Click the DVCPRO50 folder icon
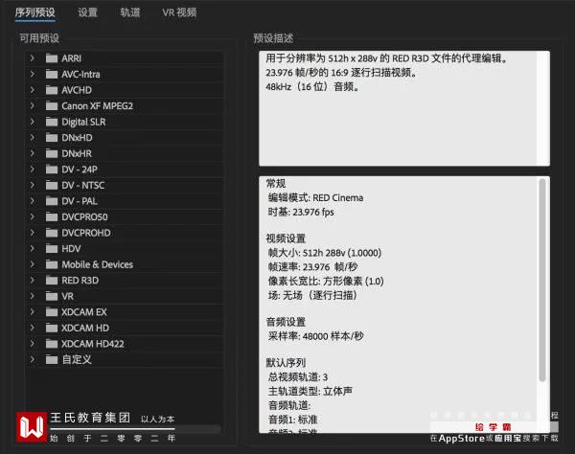575x454 pixels. (x=52, y=216)
